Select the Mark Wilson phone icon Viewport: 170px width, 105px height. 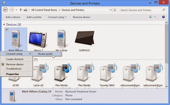[x=16, y=39]
